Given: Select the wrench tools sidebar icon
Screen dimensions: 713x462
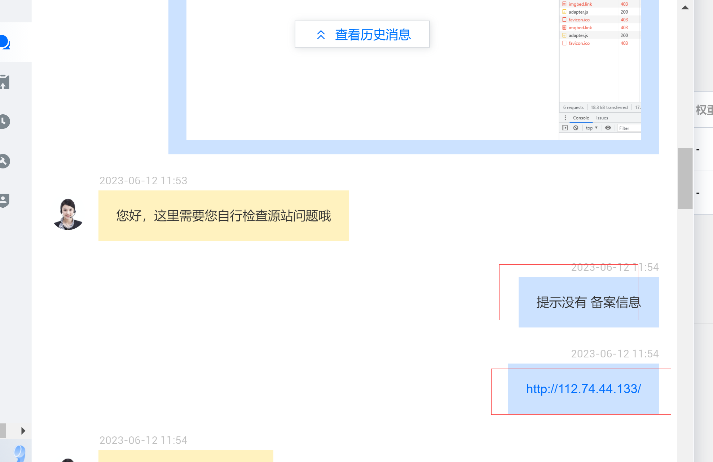Looking at the screenshot, I should [x=5, y=161].
